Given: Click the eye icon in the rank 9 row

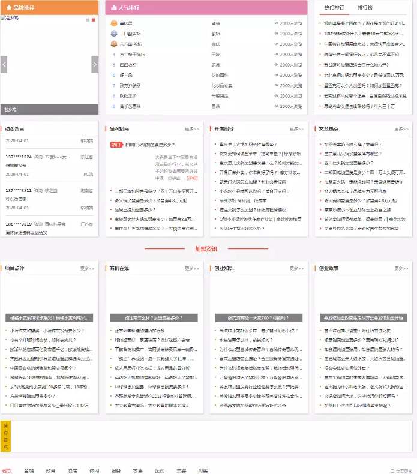Looking at the screenshot, I should [276, 106].
